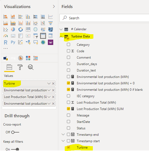Turn off the Keep all filters toggle
Viewport: 149px width, 151px height.
point(15,149)
